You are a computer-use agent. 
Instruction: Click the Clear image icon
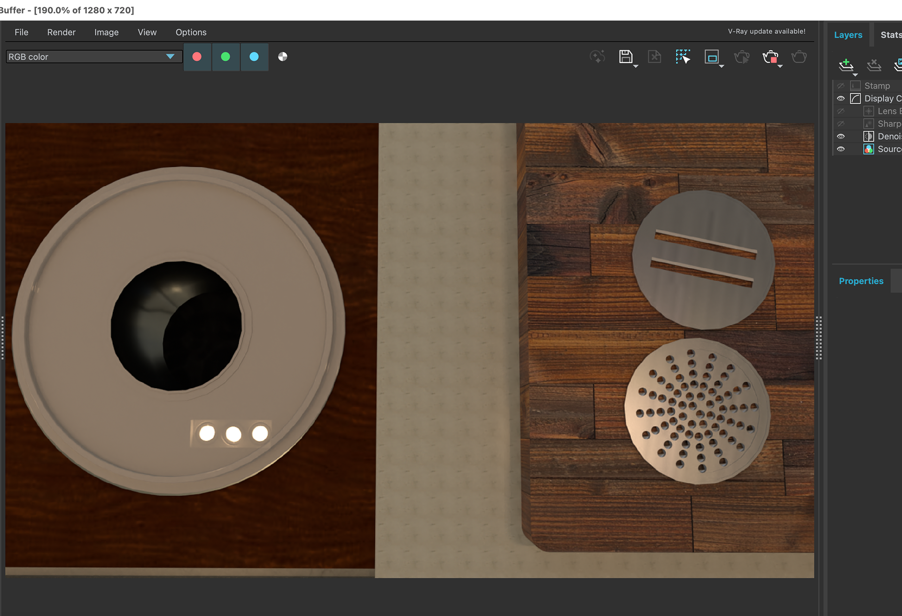(654, 57)
